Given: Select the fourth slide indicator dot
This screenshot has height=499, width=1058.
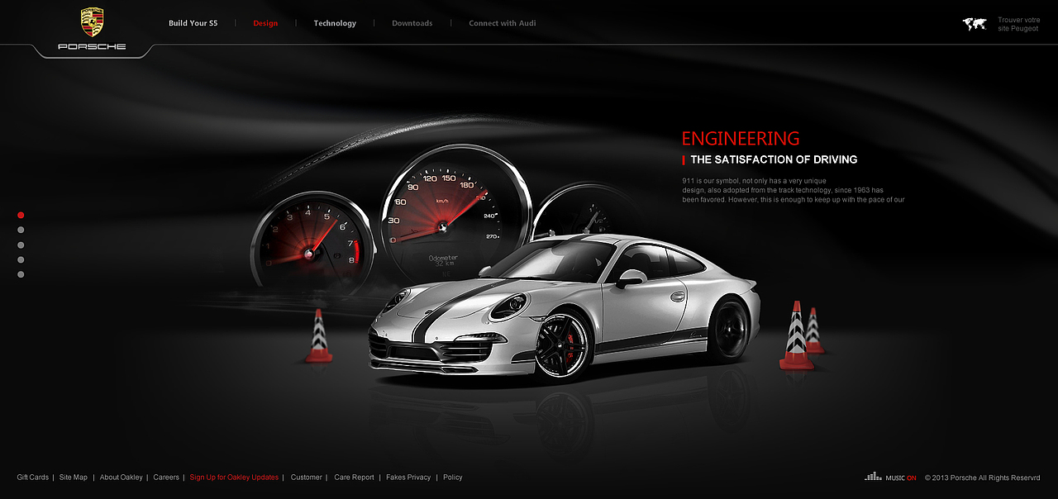Looking at the screenshot, I should [21, 259].
